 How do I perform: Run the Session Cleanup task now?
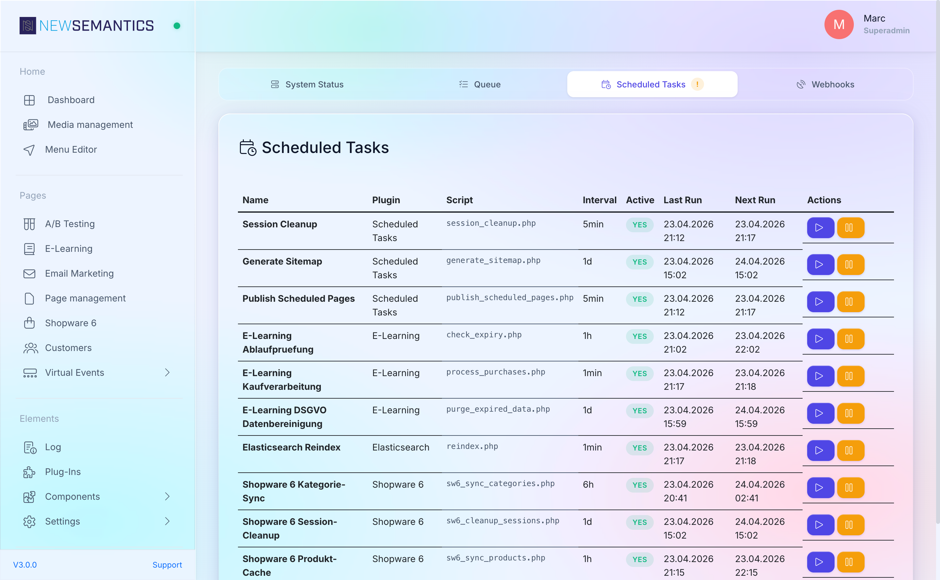820,227
